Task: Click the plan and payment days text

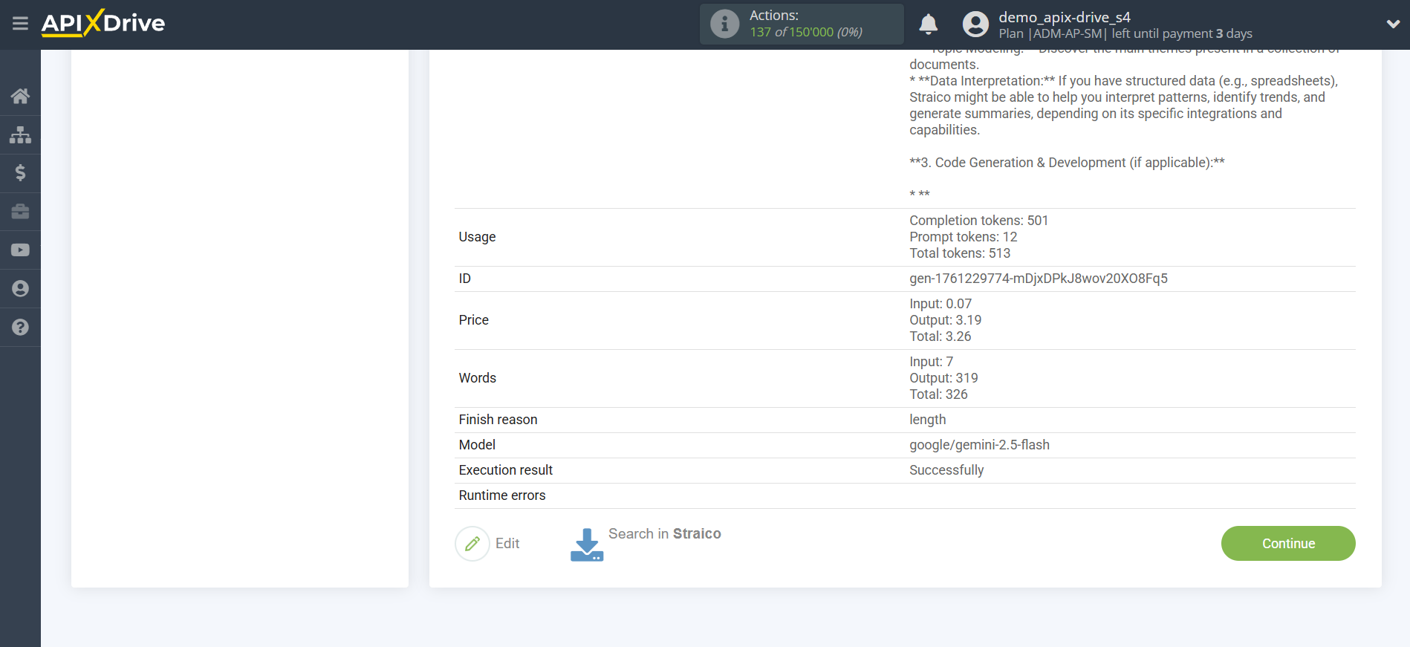Action: 1125,34
